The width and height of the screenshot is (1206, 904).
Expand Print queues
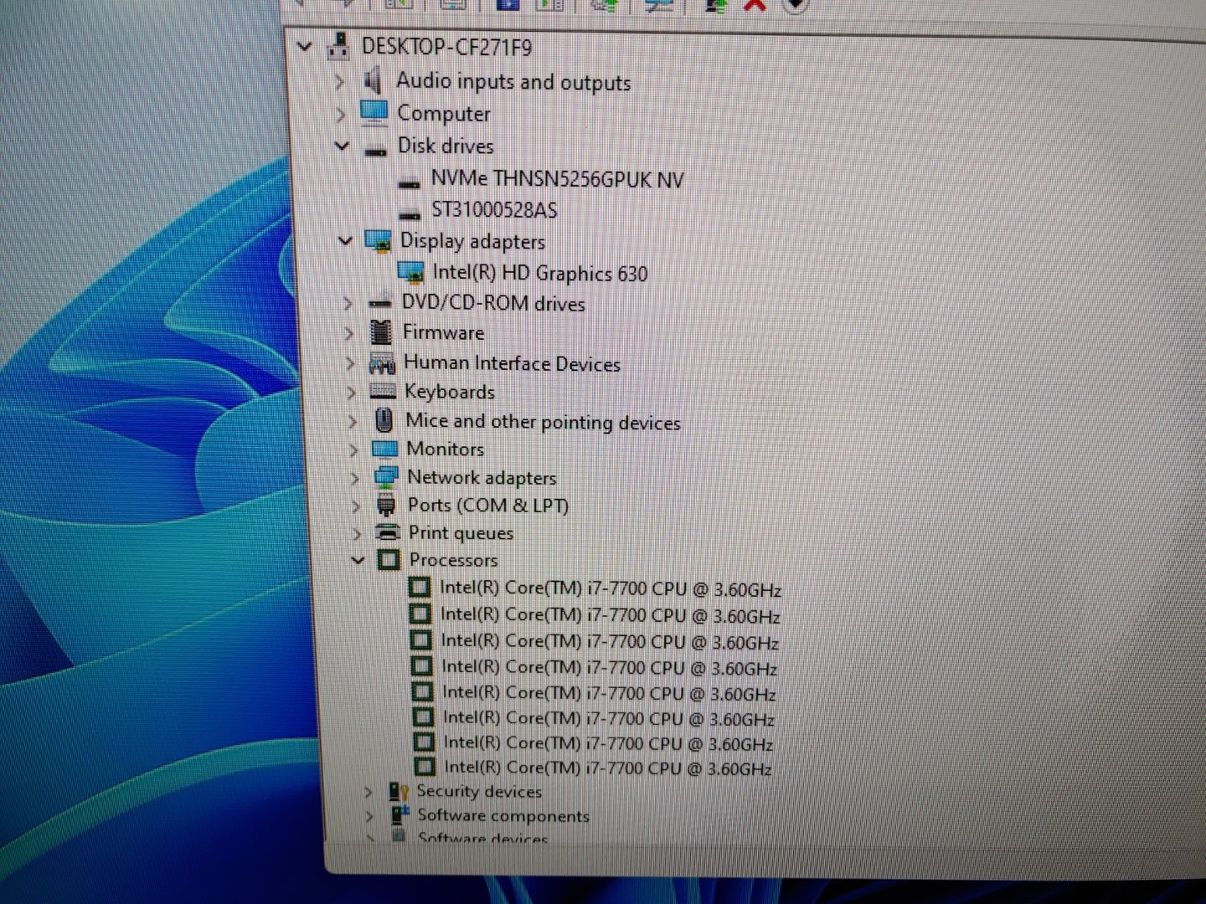[x=357, y=533]
